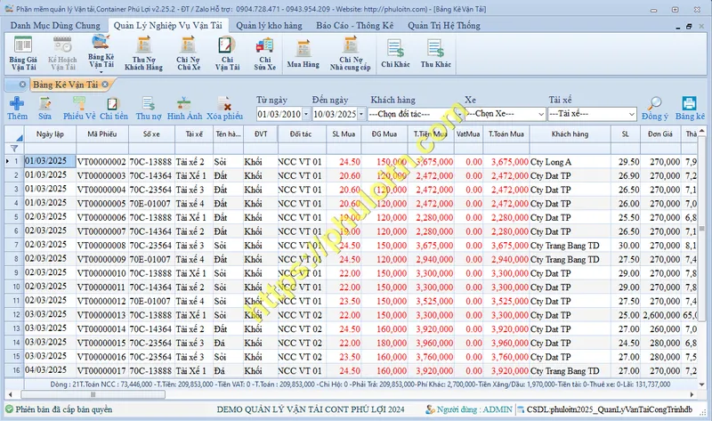Open Chi Nợ Nhà cung cấp tool
The width and height of the screenshot is (712, 421).
[350, 53]
